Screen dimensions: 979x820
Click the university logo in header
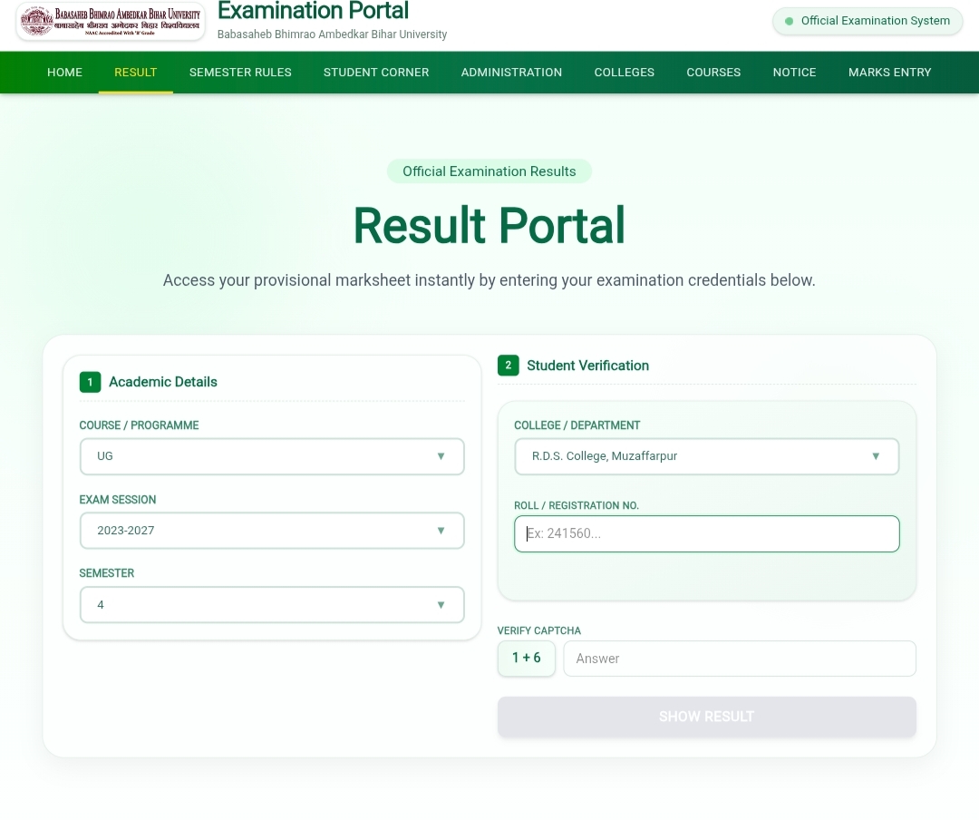pyautogui.click(x=111, y=21)
